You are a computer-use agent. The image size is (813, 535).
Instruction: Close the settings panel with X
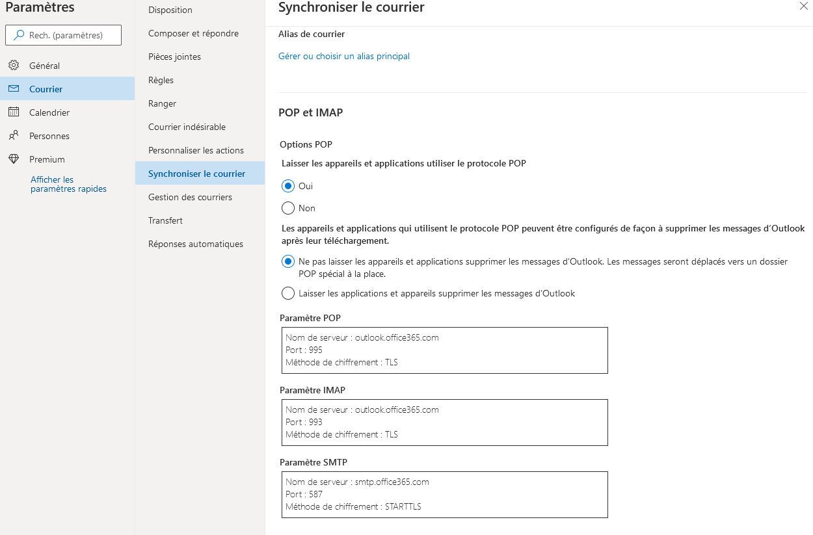pyautogui.click(x=804, y=6)
